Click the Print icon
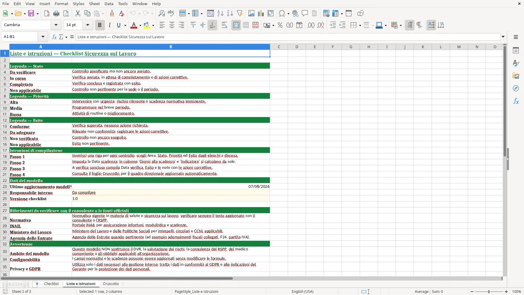524x295 pixels. [56, 14]
